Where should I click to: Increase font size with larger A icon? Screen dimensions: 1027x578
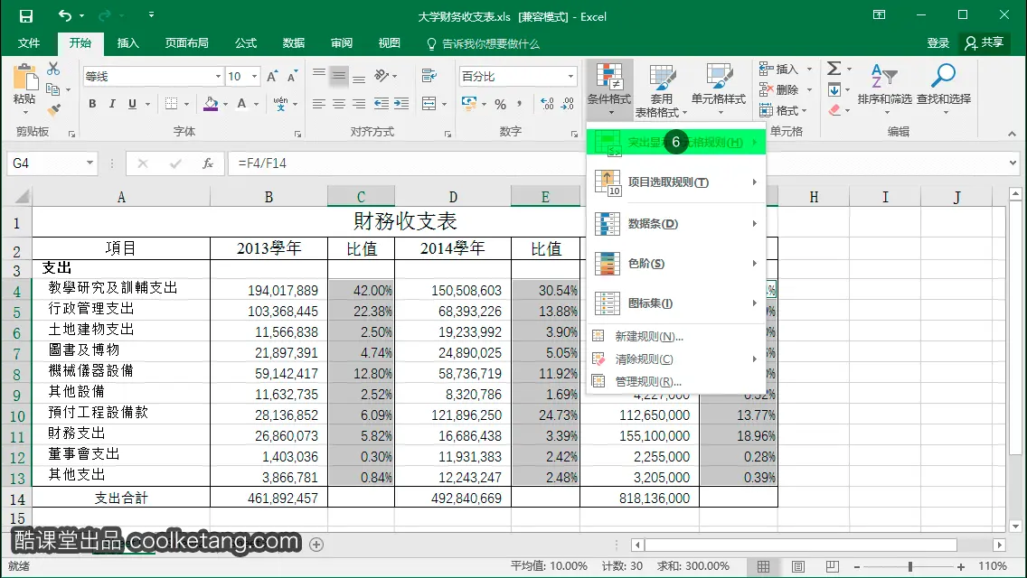[272, 77]
